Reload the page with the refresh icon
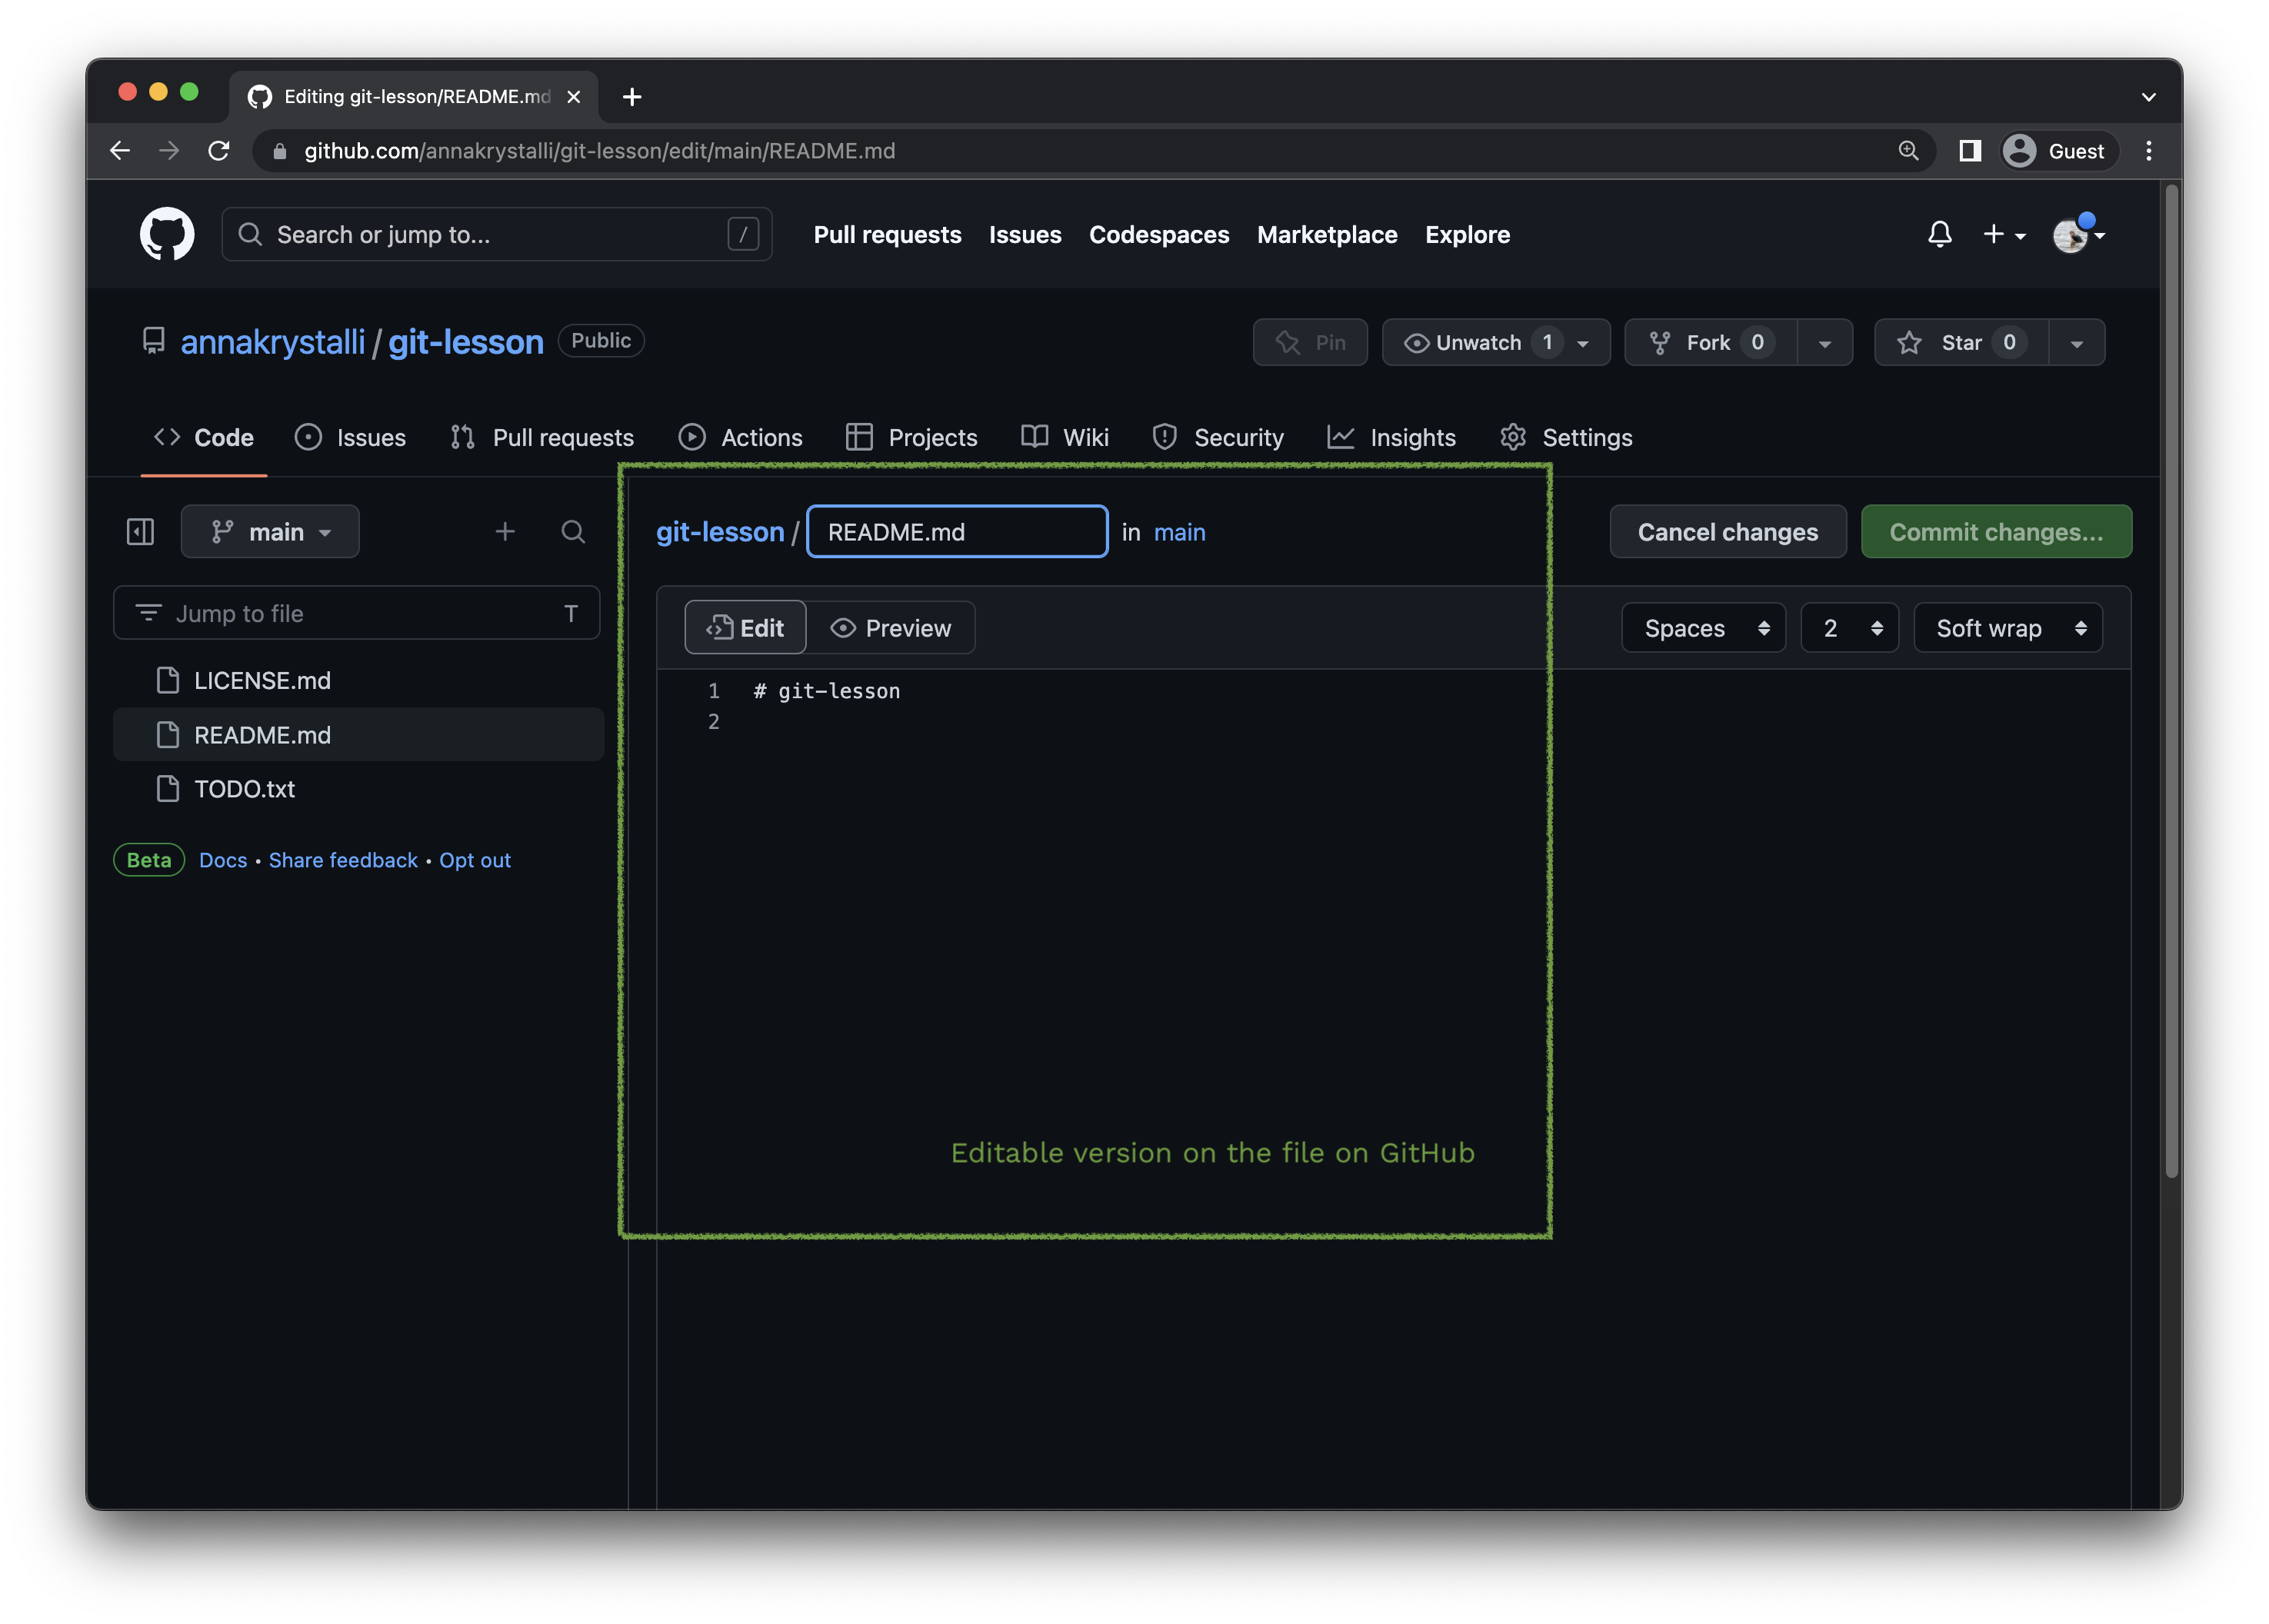 click(x=218, y=151)
